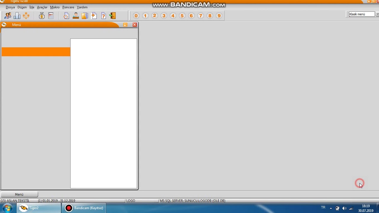Screen dimensions: 379x213
Task: Click the orange number 7 button
Action: pyautogui.click(x=201, y=16)
